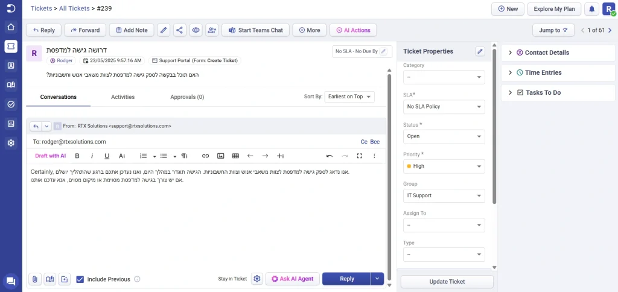Click the Forward button
This screenshot has width=618, height=292.
[85, 30]
